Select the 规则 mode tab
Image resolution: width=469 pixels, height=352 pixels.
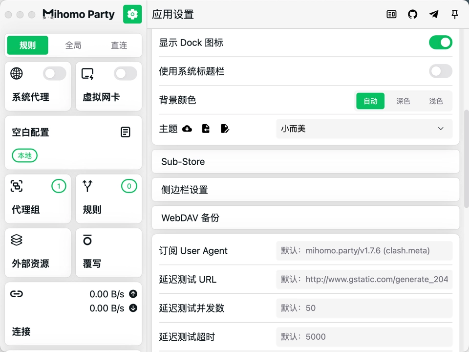click(x=27, y=45)
